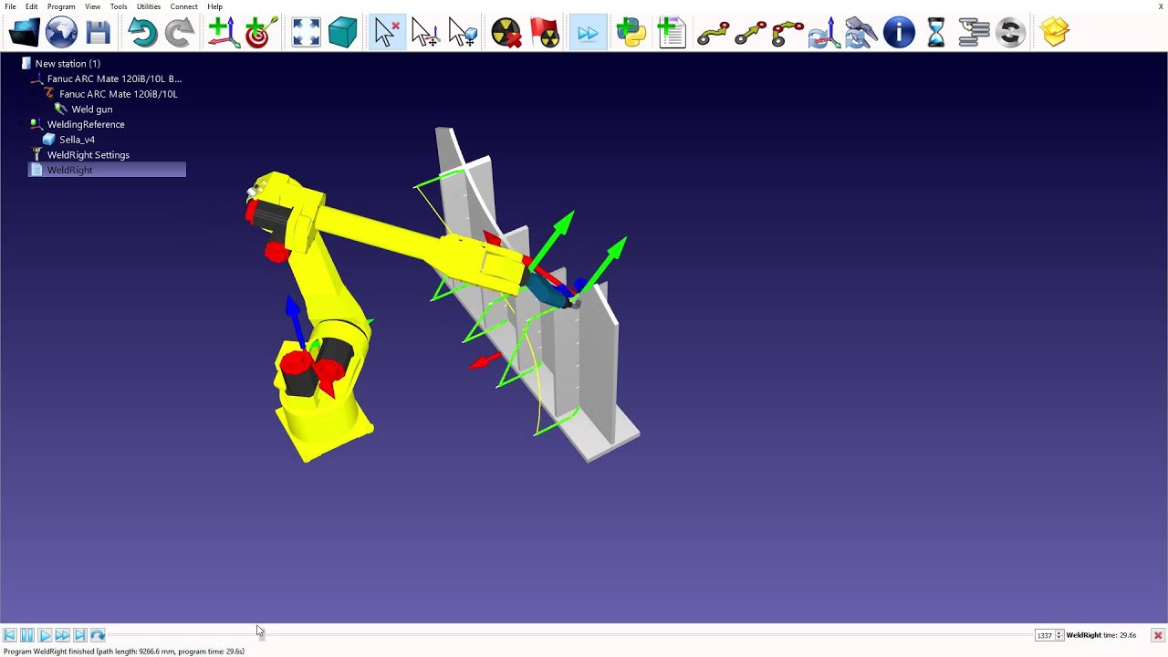Save the station with floppy disk icon
Screen dimensions: 1168x657
coord(98,33)
